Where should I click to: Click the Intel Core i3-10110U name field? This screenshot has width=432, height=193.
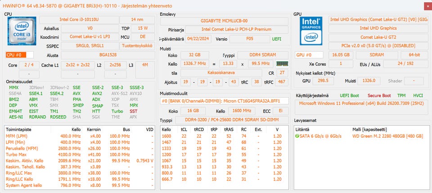79,19
